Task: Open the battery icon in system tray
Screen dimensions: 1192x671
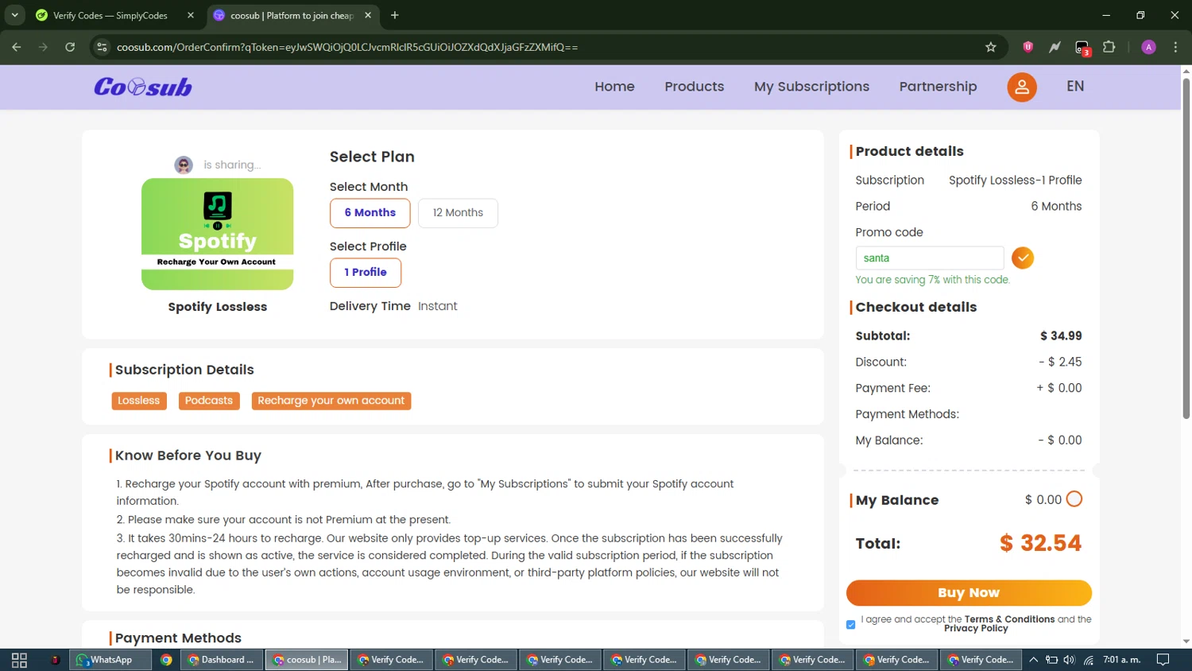Action: click(x=1051, y=660)
